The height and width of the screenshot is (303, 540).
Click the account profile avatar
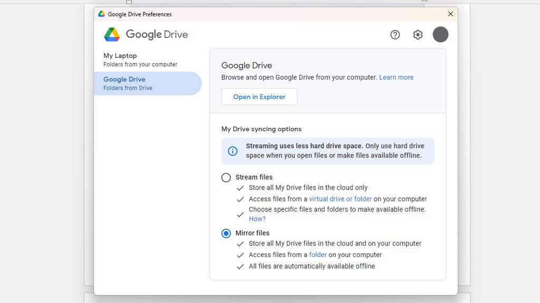[440, 34]
